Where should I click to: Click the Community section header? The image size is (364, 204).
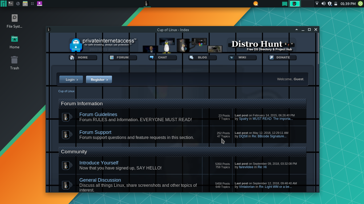pos(182,152)
